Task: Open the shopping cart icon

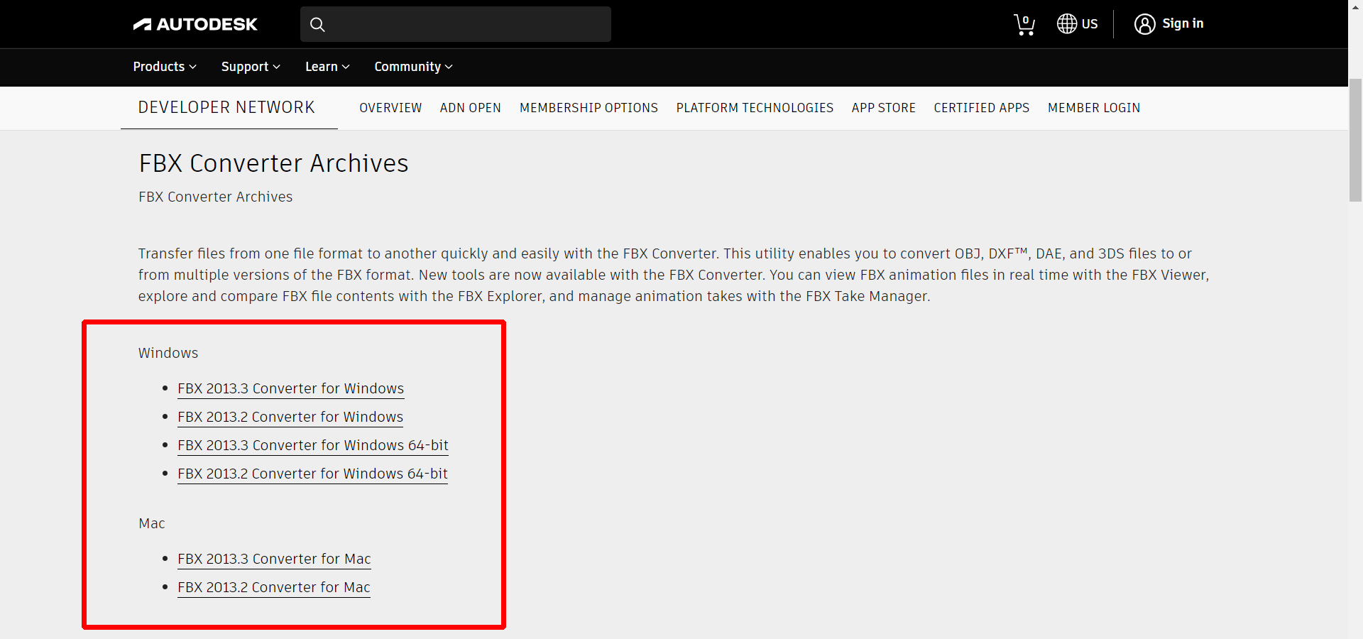Action: click(x=1024, y=24)
